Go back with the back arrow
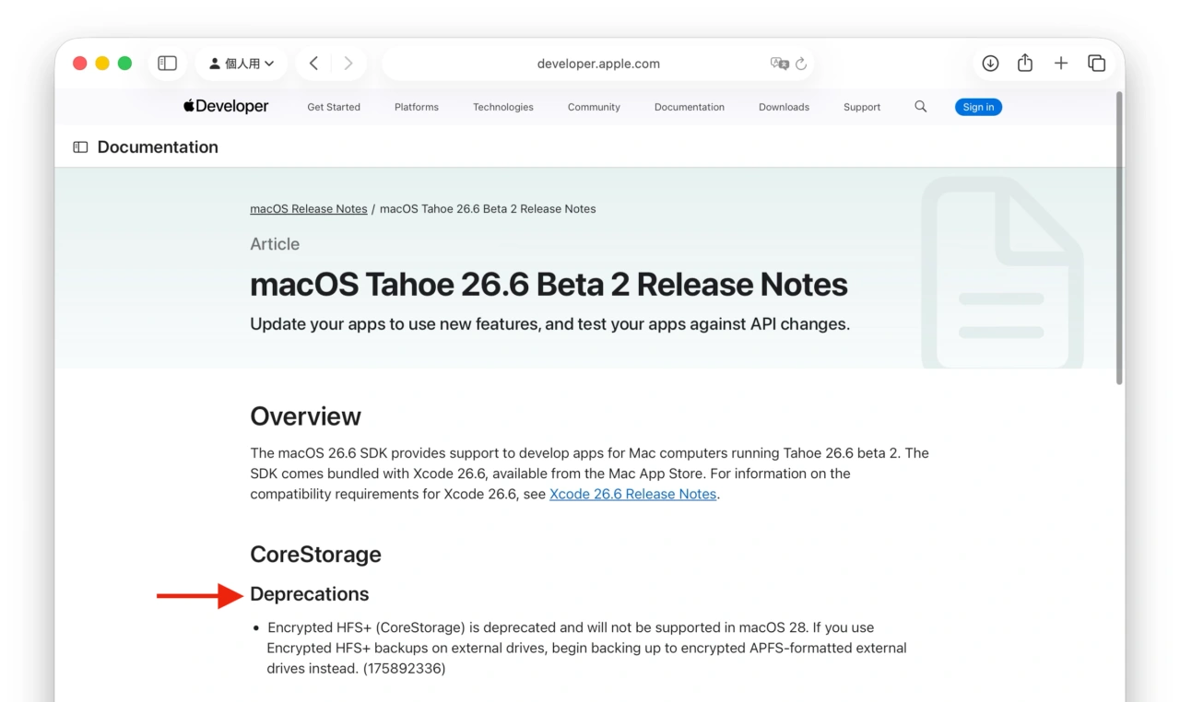Viewport: 1180px width, 702px height. (314, 64)
